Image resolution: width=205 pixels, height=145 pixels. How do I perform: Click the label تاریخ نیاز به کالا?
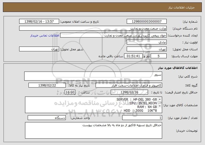pyautogui.click(x=79, y=85)
